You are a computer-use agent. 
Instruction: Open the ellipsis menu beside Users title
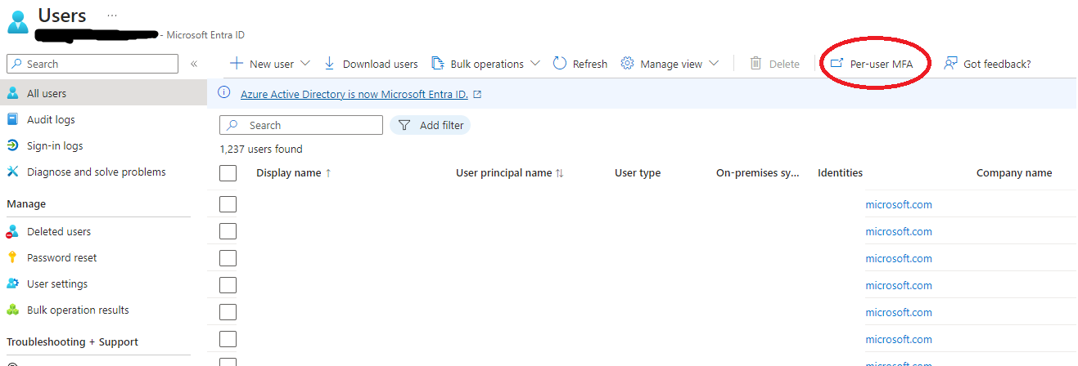pos(112,16)
